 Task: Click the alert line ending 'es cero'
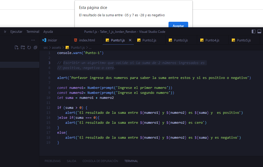[x=136, y=123]
